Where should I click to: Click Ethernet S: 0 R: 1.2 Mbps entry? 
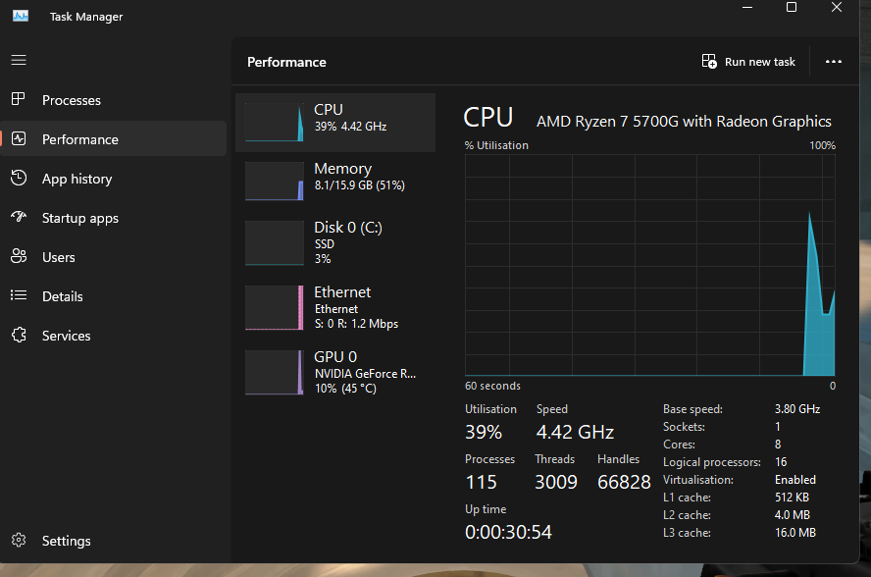(335, 307)
